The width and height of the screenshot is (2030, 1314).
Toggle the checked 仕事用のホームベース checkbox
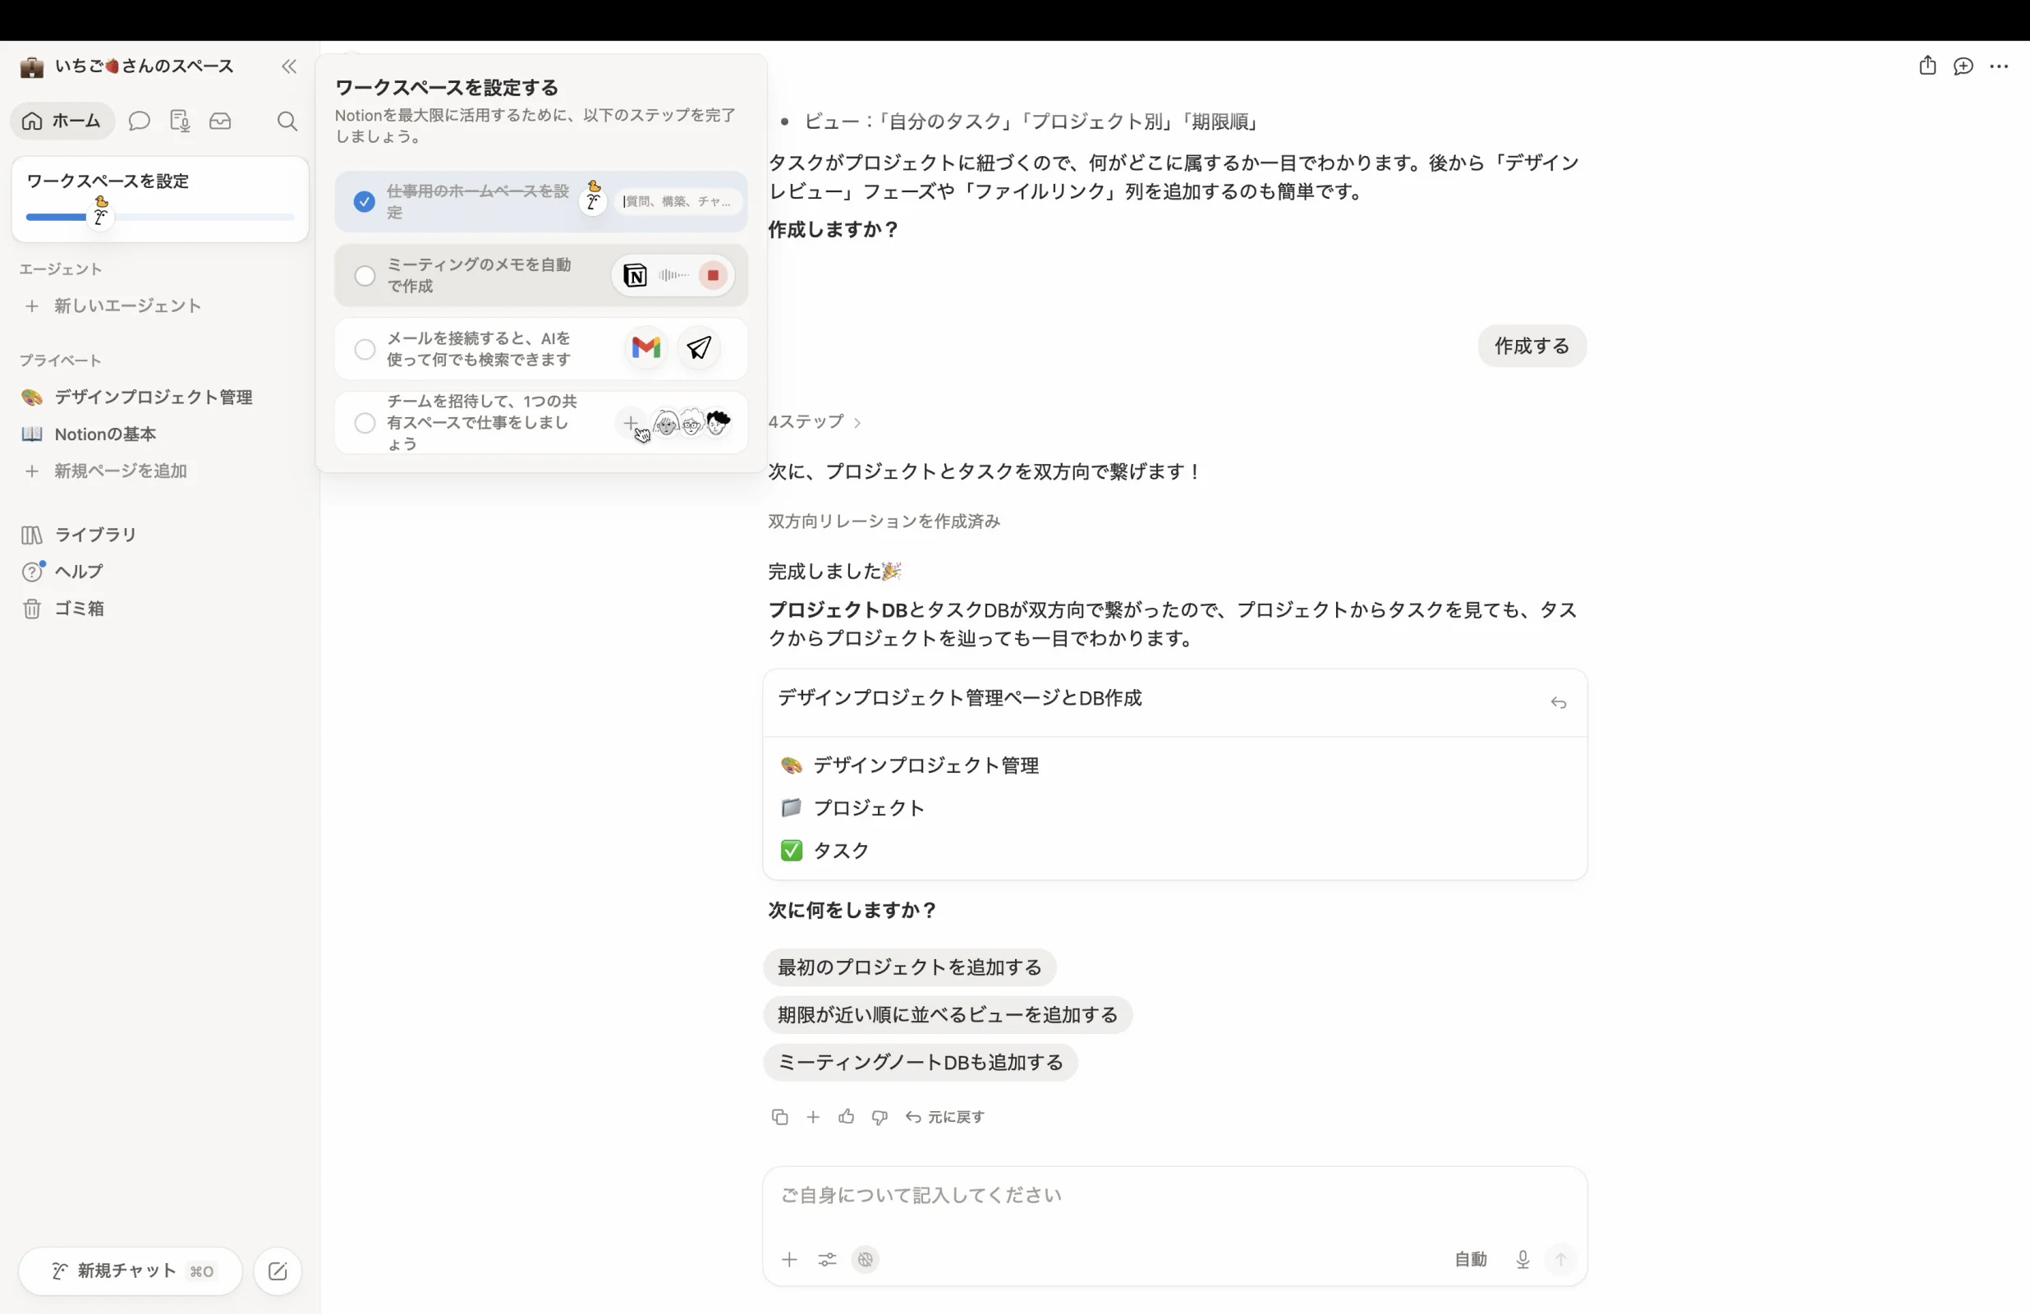[x=365, y=202]
